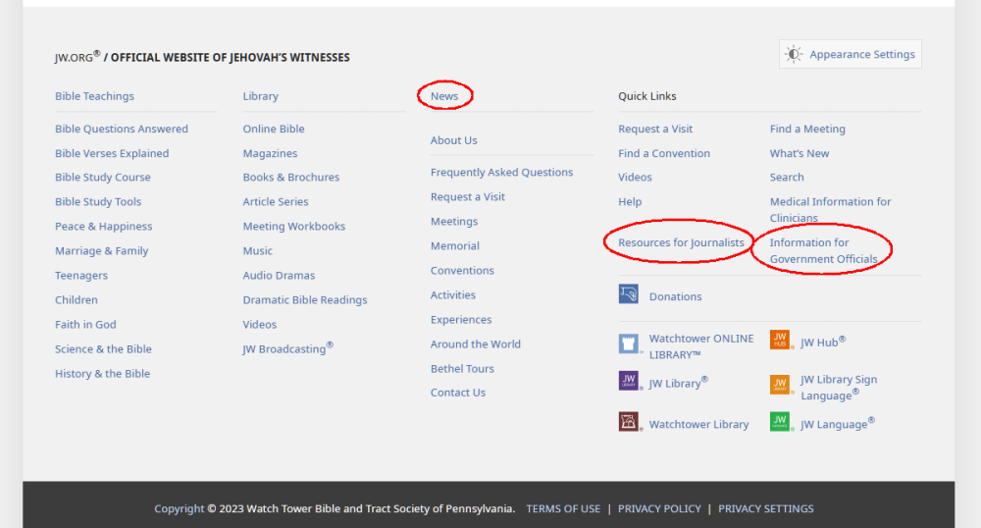This screenshot has height=528, width=981.
Task: Click the purple JW Library app icon
Action: pyautogui.click(x=629, y=381)
